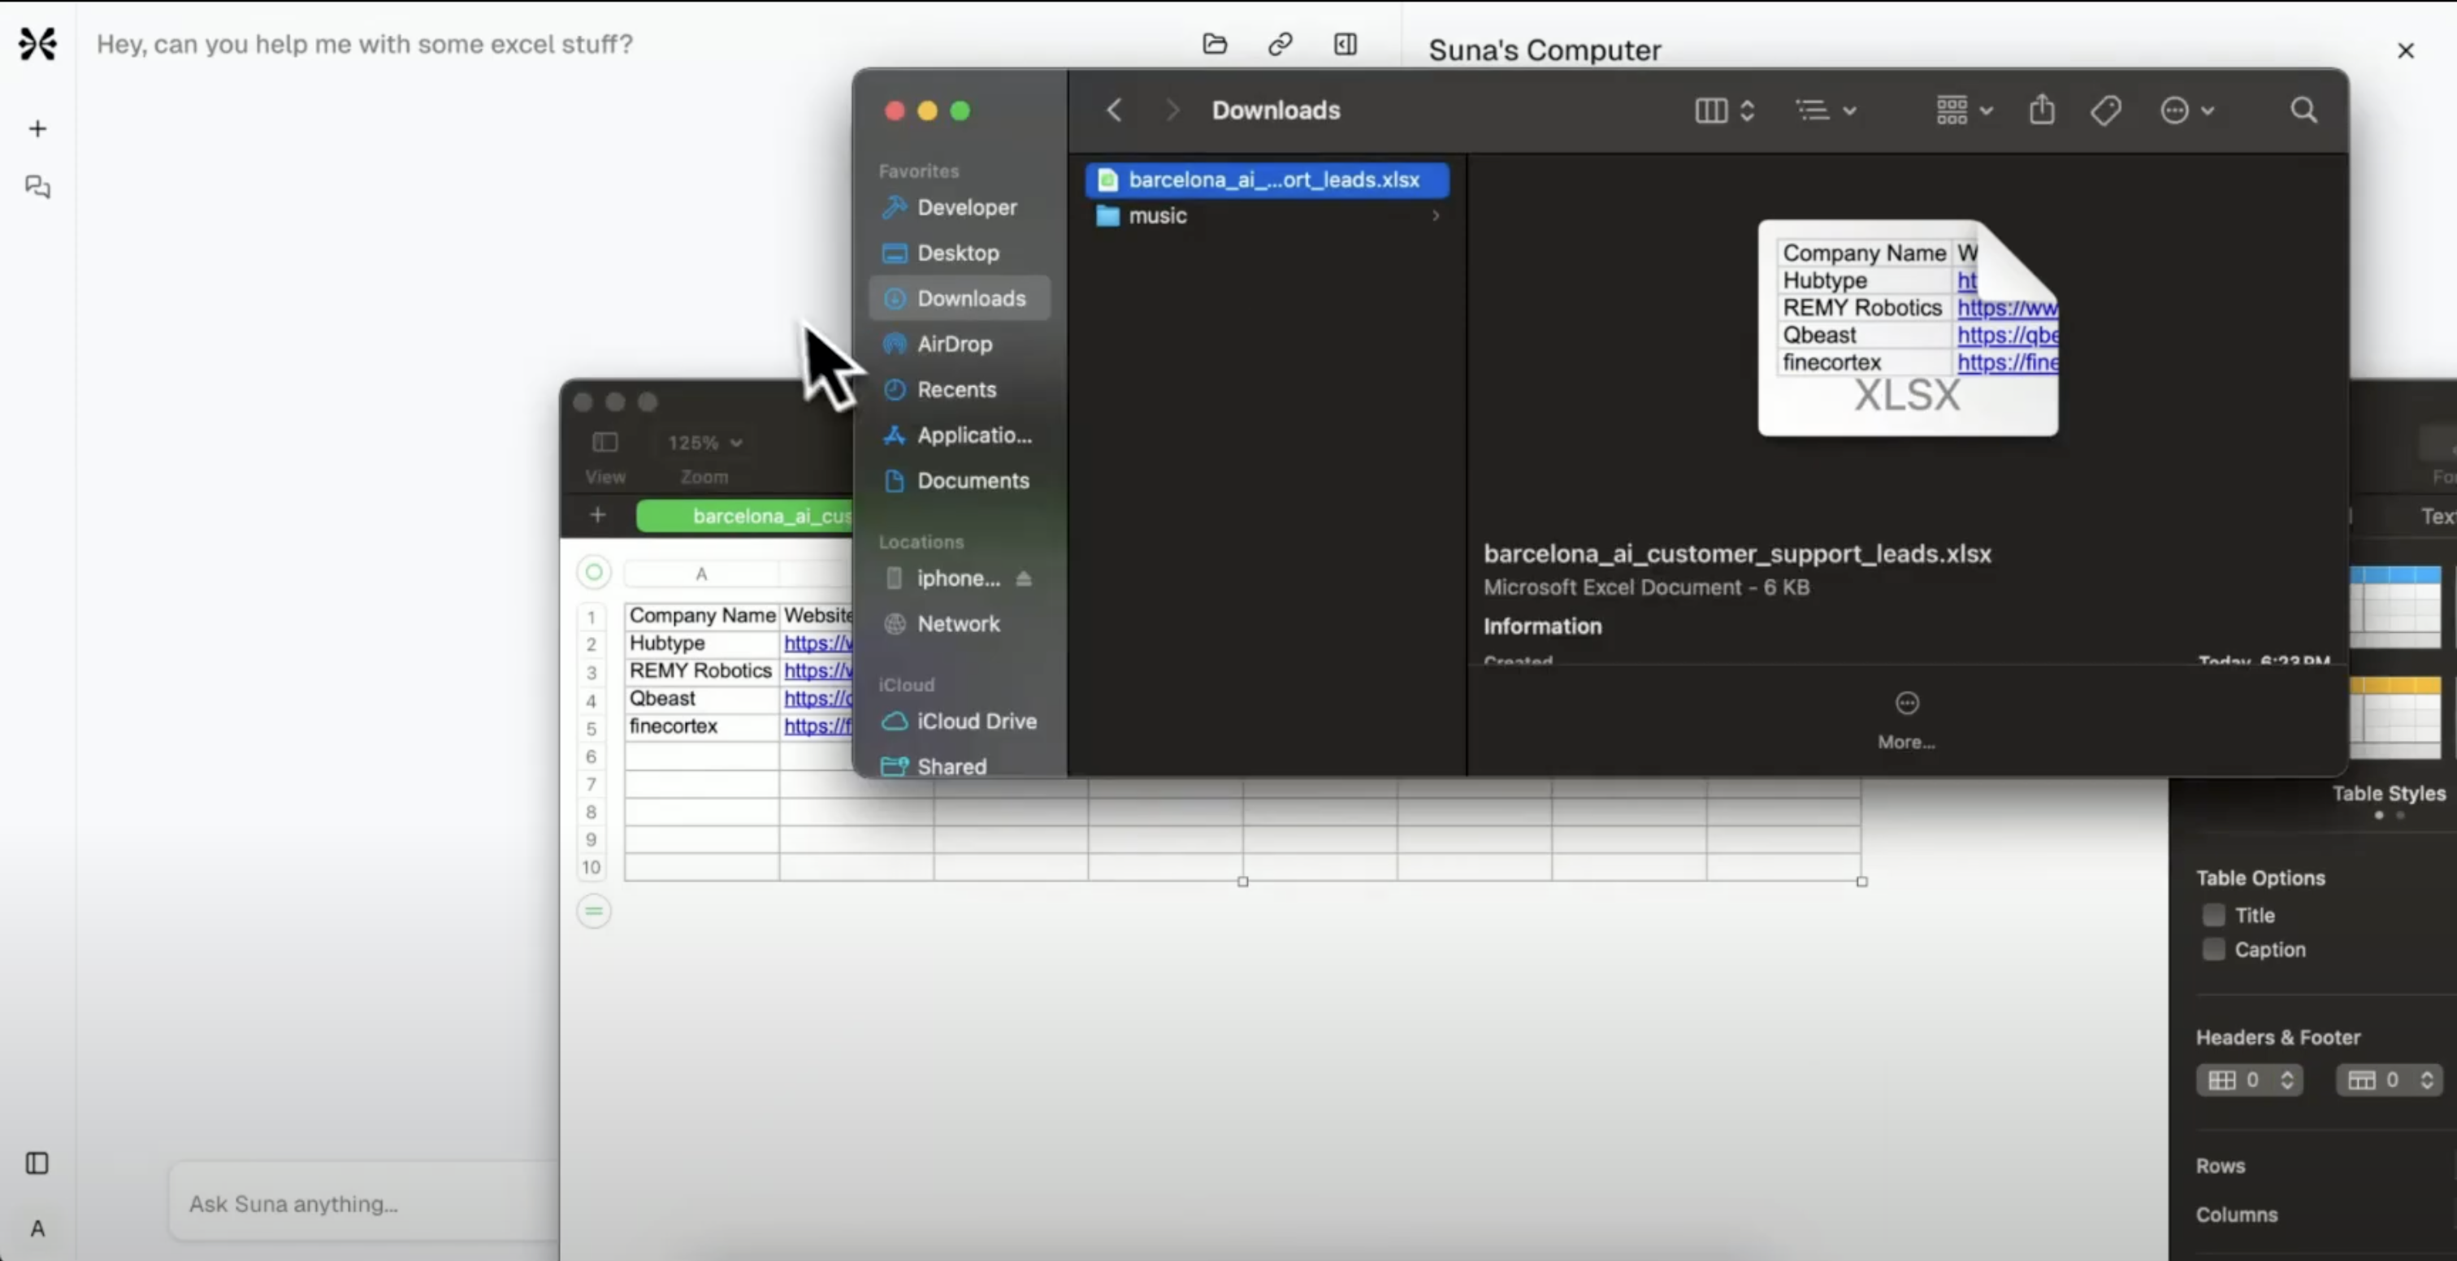This screenshot has width=2457, height=1261.
Task: Click the Finder search icon
Action: tap(2303, 110)
